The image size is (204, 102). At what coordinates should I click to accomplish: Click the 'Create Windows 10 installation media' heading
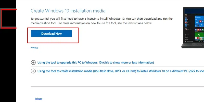pos(68,11)
